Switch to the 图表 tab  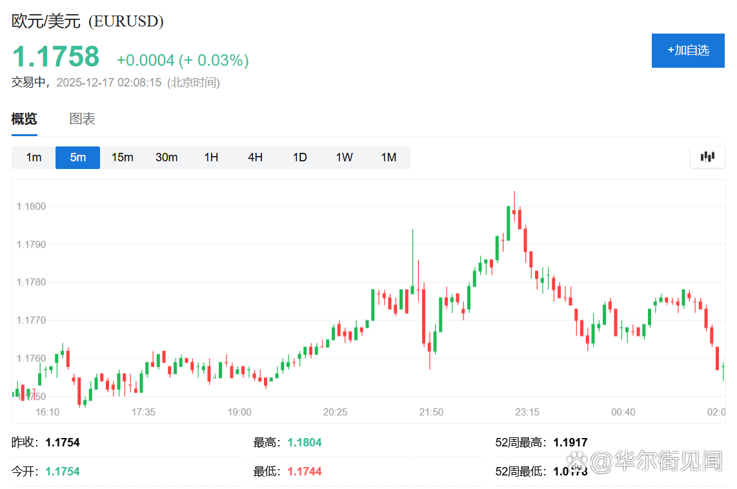point(83,119)
